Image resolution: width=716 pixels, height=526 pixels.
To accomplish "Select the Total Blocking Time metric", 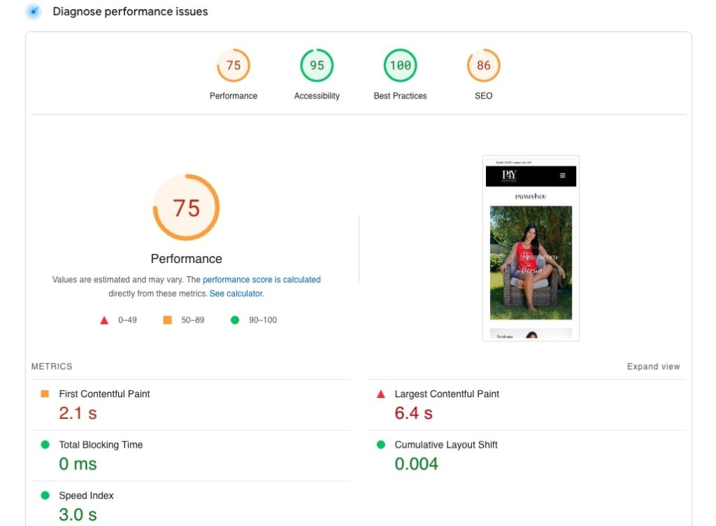I will coord(101,445).
